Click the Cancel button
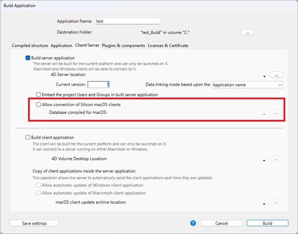 (x=221, y=223)
